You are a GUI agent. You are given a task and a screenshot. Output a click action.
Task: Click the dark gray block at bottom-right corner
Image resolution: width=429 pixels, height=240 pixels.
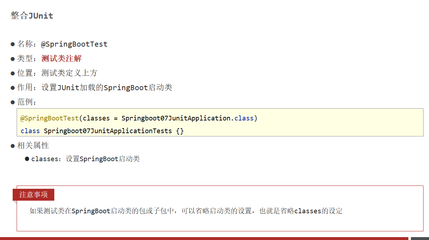point(420,238)
